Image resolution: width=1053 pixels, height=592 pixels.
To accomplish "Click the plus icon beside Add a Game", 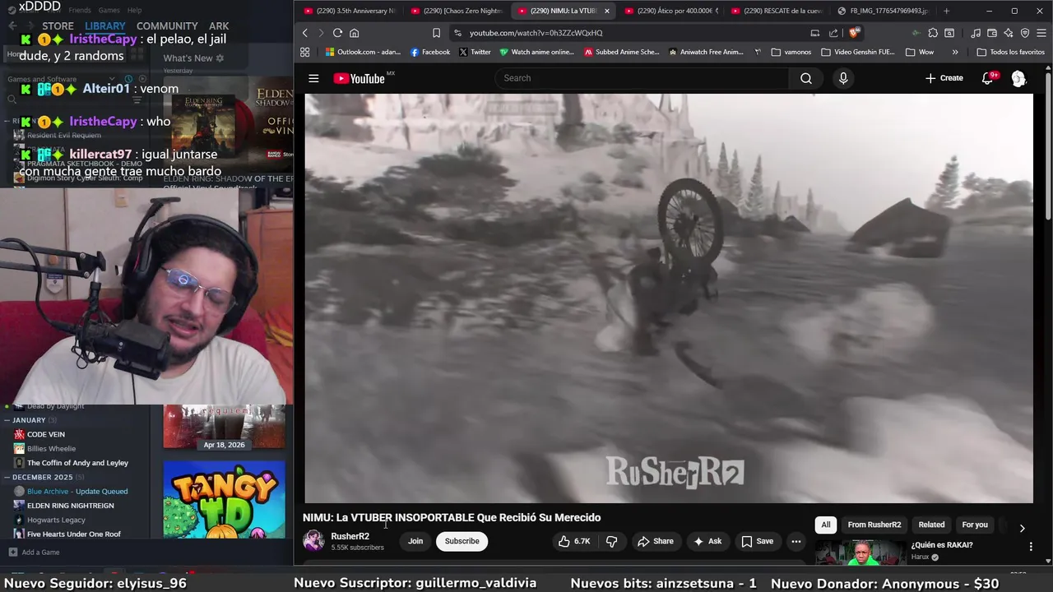I will [12, 552].
